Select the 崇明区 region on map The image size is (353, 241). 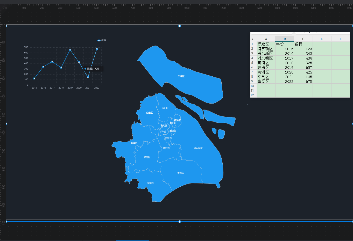[x=181, y=76]
